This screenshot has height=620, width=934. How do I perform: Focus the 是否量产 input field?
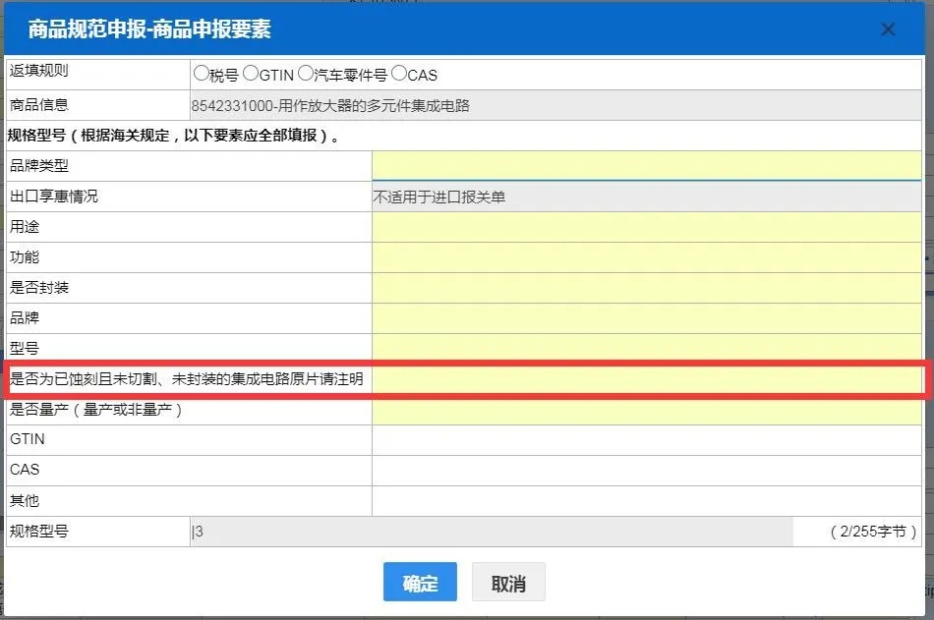(646, 410)
